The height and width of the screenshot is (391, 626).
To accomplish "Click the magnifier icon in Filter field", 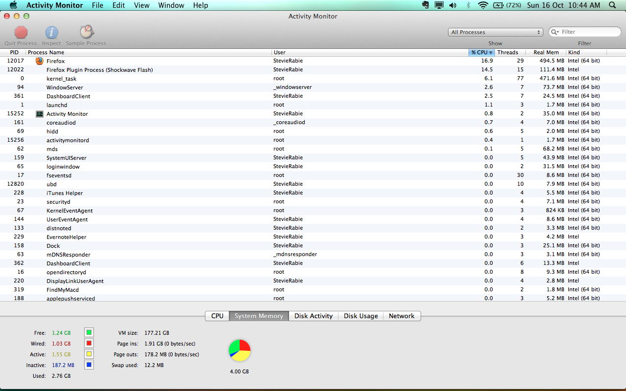I will click(x=555, y=32).
